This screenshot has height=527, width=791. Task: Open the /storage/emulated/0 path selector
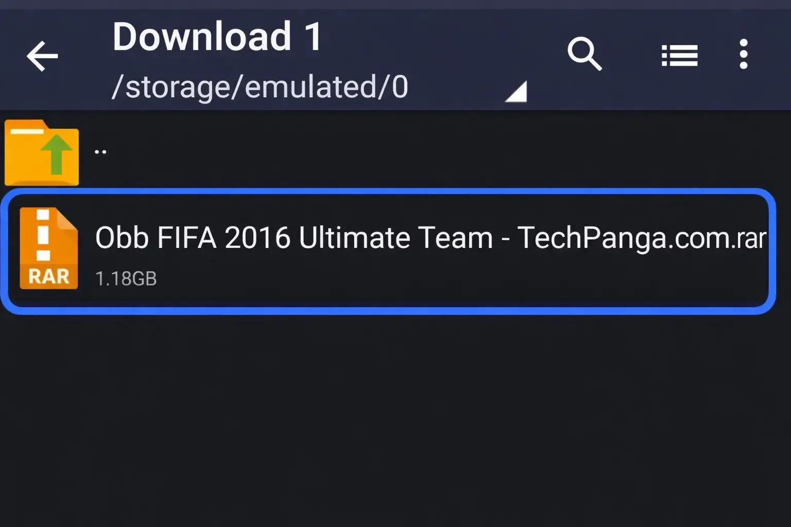coord(260,86)
